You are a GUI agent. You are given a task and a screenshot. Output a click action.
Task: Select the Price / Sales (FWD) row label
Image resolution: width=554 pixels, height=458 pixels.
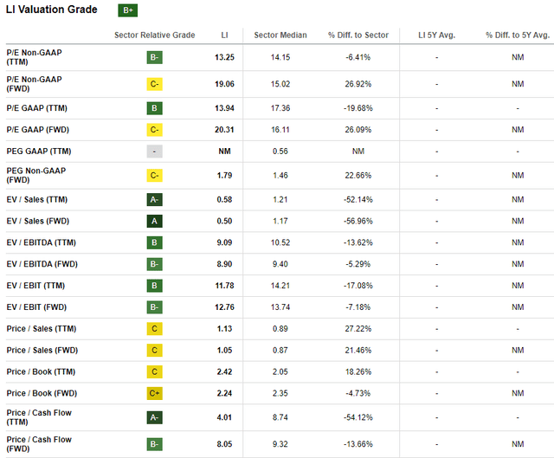[x=42, y=351]
